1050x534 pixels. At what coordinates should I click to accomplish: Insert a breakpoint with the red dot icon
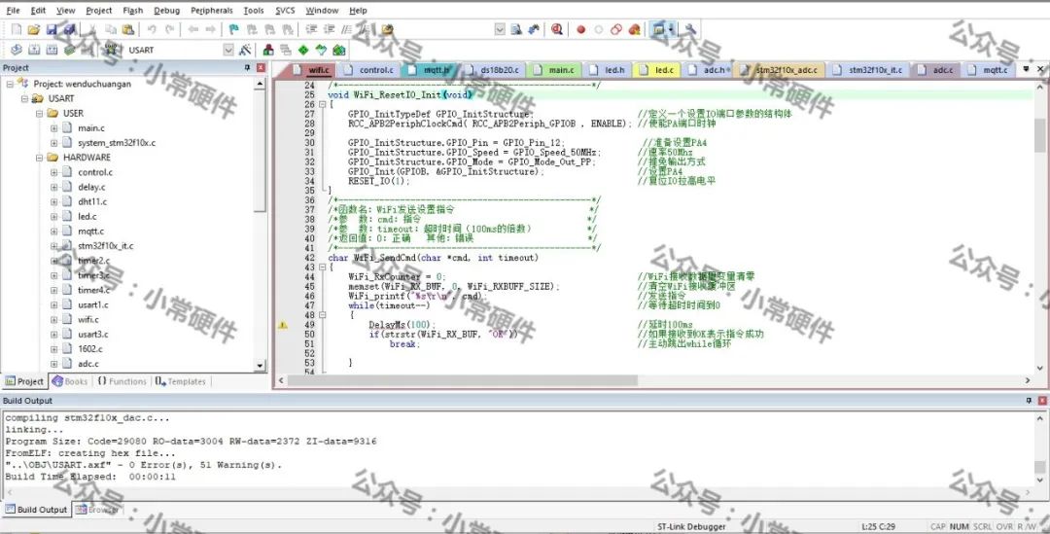[x=580, y=30]
